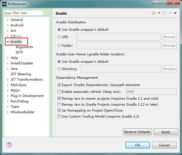Click the URI text field
Image resolution: width=182 pixels, height=155 pixels.
point(118,37)
